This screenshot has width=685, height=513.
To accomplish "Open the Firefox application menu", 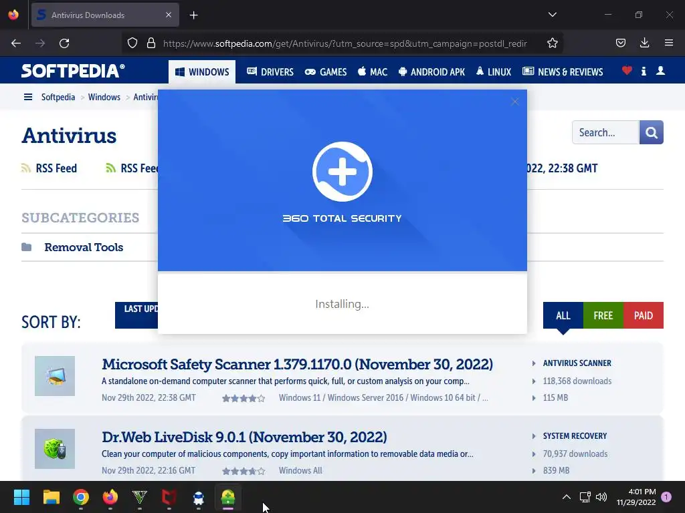I will (669, 43).
